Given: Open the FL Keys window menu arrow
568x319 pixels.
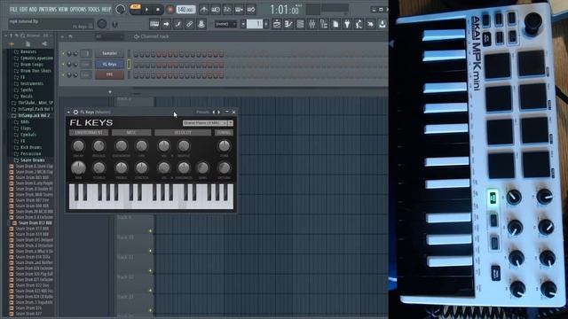Looking at the screenshot, I should pos(68,113).
